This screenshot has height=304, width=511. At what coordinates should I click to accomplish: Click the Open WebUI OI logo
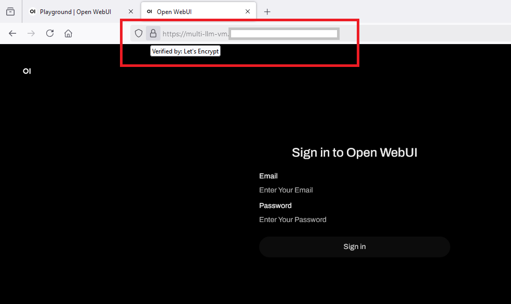click(x=27, y=71)
